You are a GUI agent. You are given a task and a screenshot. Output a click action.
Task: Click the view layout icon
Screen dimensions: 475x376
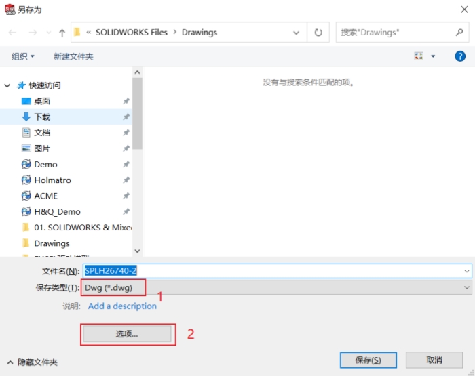click(x=419, y=56)
